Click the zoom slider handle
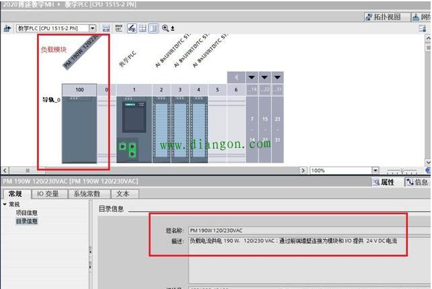Image resolution: width=432 pixels, height=289 pixels. 402,171
